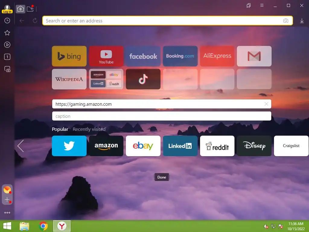This screenshot has height=232, width=309.
Task: Open a new tab with plus icon
Action: (x=30, y=9)
